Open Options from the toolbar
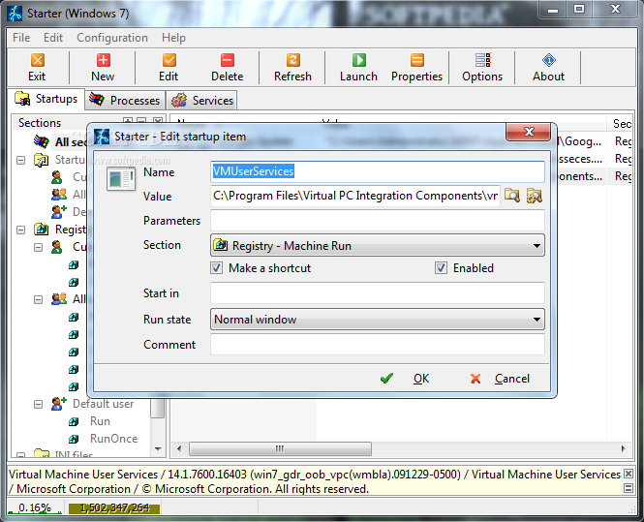 tap(482, 68)
